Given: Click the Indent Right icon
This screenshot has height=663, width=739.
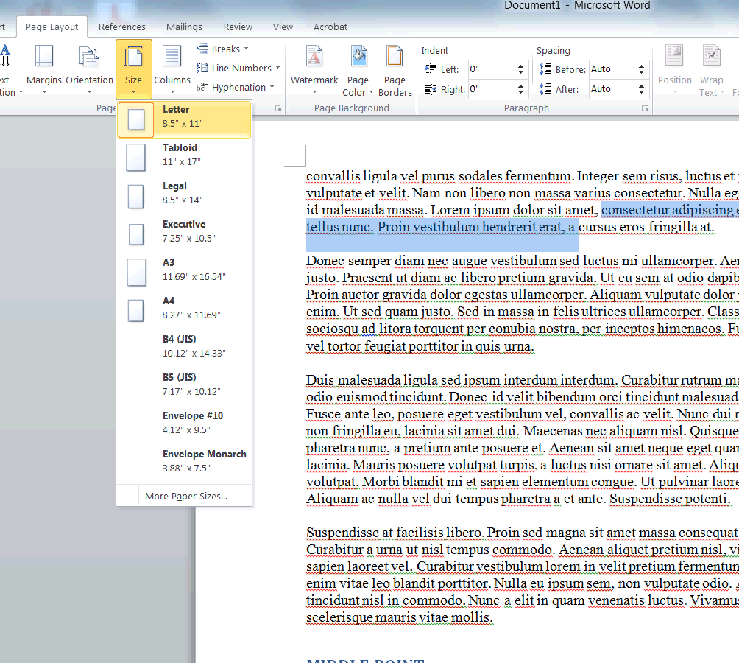Looking at the screenshot, I should click(431, 89).
